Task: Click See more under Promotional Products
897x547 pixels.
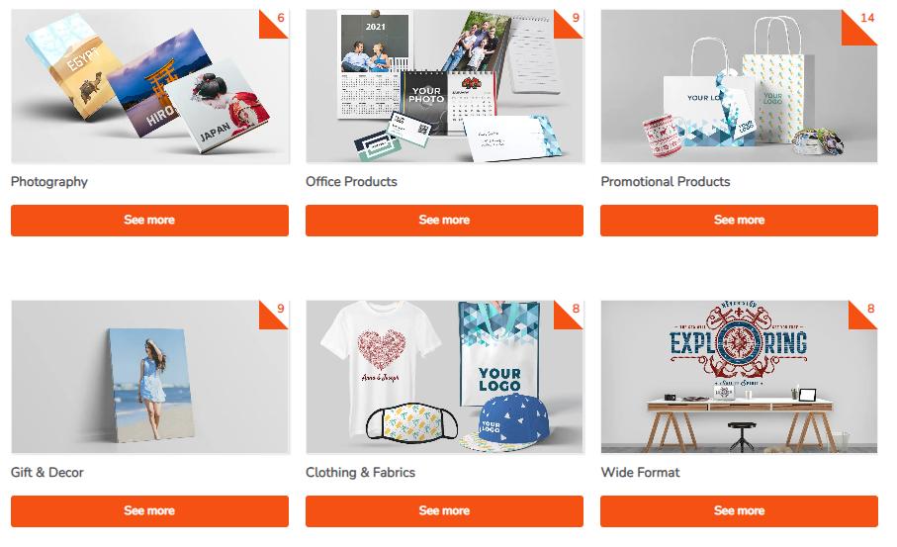Action: point(739,221)
